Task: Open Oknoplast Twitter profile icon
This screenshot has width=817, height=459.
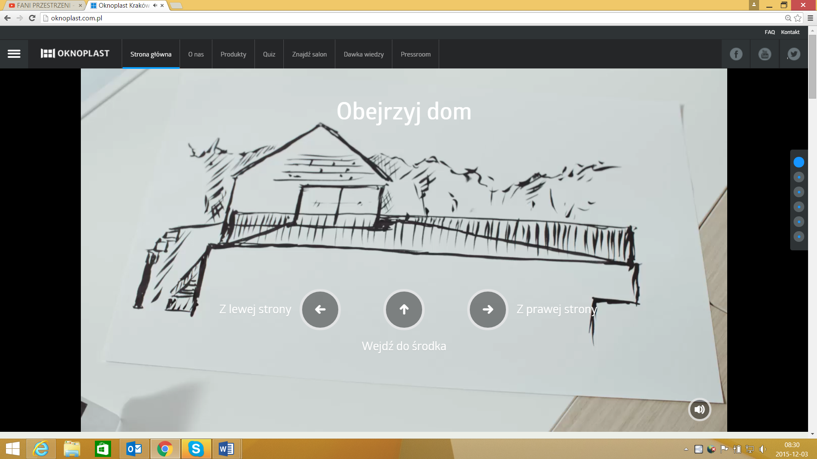Action: [x=794, y=54]
